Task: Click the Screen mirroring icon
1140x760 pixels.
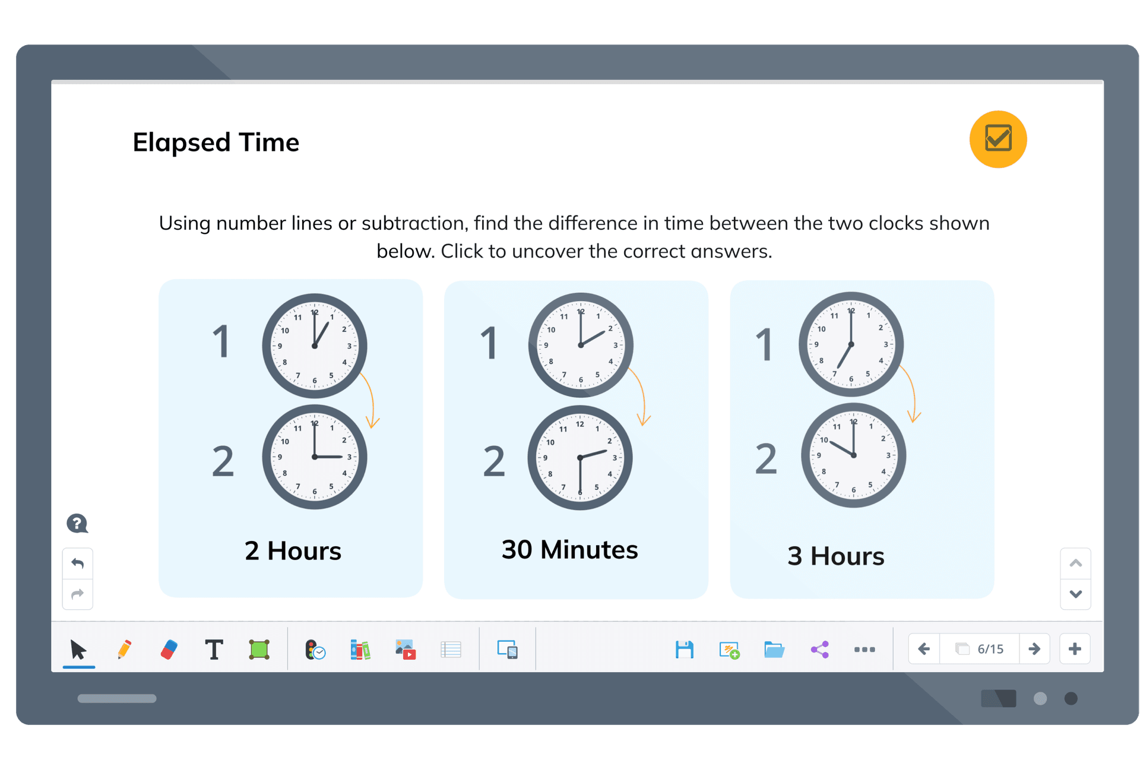Action: 509,649
